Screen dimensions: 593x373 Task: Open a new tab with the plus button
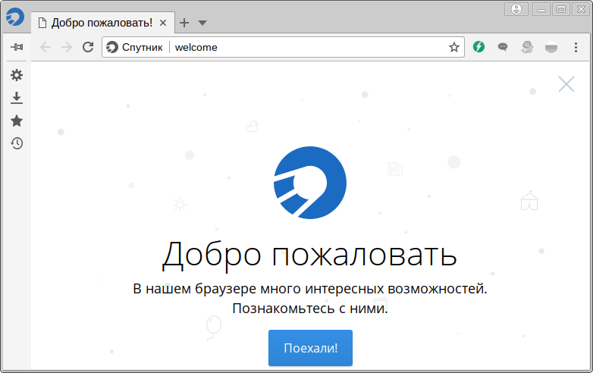pos(184,23)
